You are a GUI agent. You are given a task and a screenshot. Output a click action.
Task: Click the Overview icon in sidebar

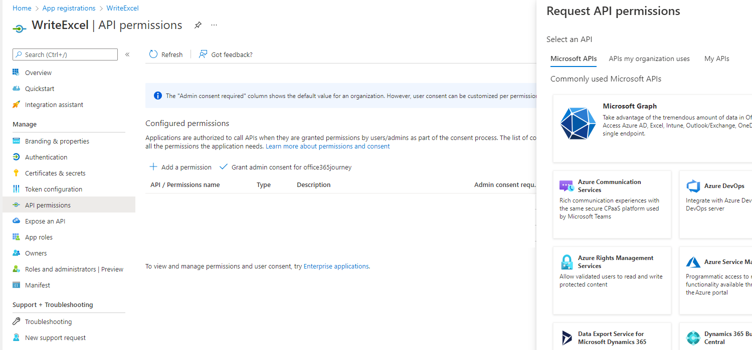coord(16,72)
